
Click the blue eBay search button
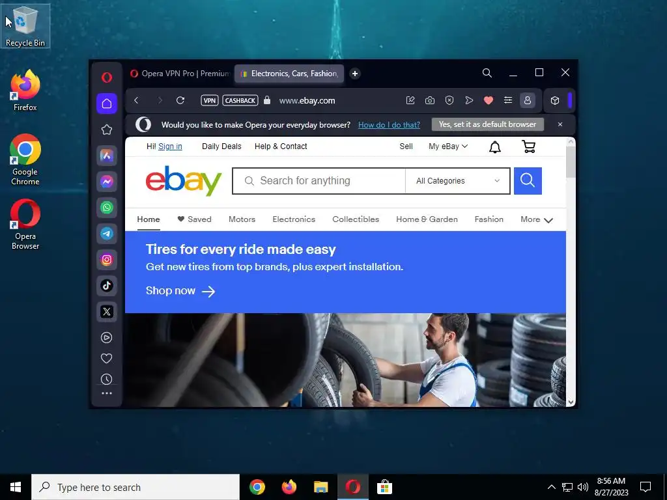[x=528, y=181]
